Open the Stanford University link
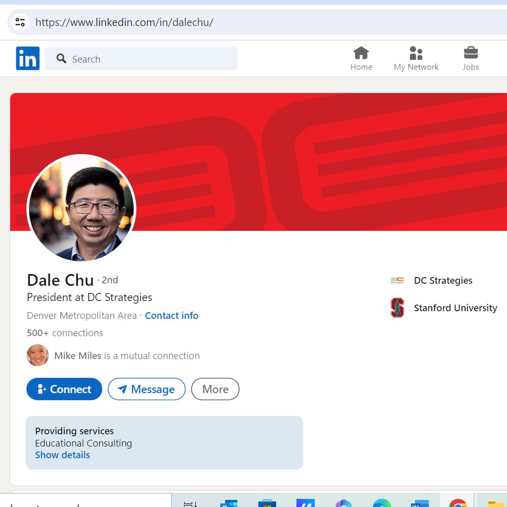 click(x=455, y=308)
